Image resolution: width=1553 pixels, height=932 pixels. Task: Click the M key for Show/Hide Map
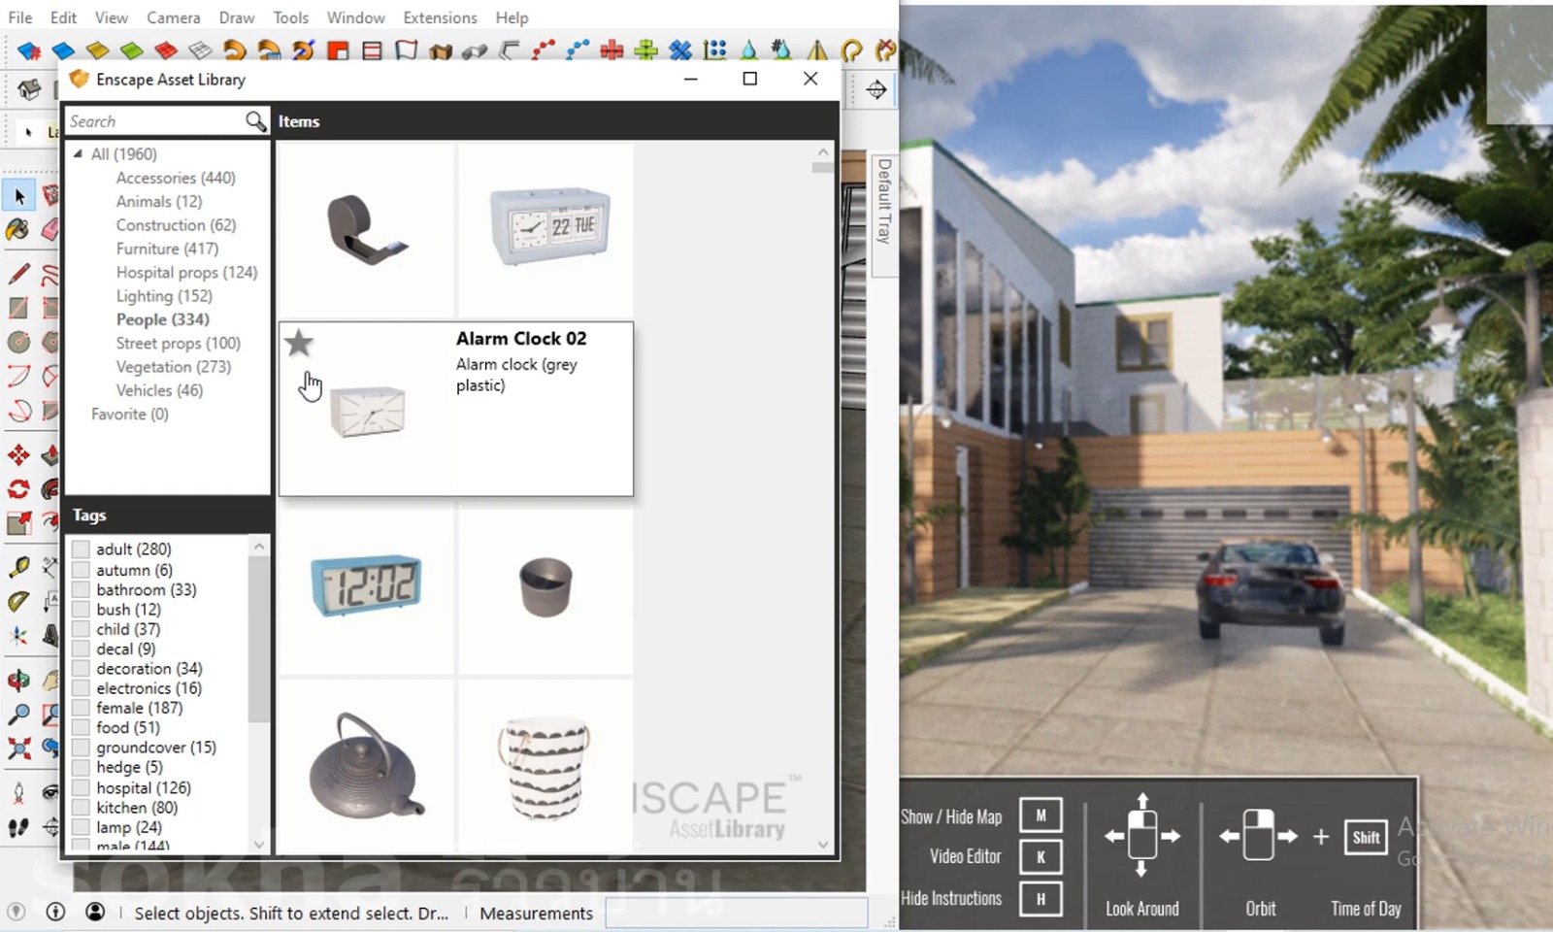pyautogui.click(x=1041, y=815)
